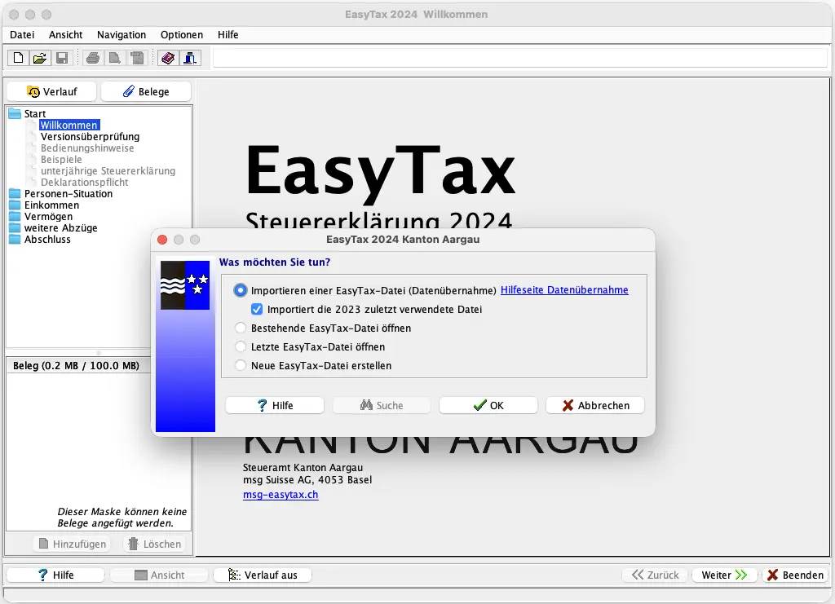Confirm the dialog with OK

488,404
